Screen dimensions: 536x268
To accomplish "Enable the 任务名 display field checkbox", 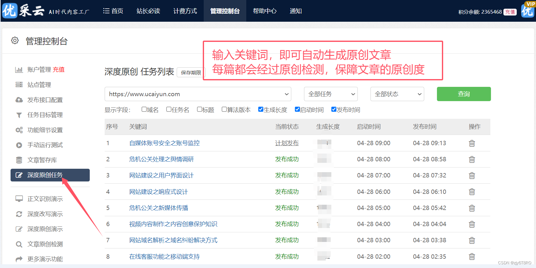I will coord(169,109).
